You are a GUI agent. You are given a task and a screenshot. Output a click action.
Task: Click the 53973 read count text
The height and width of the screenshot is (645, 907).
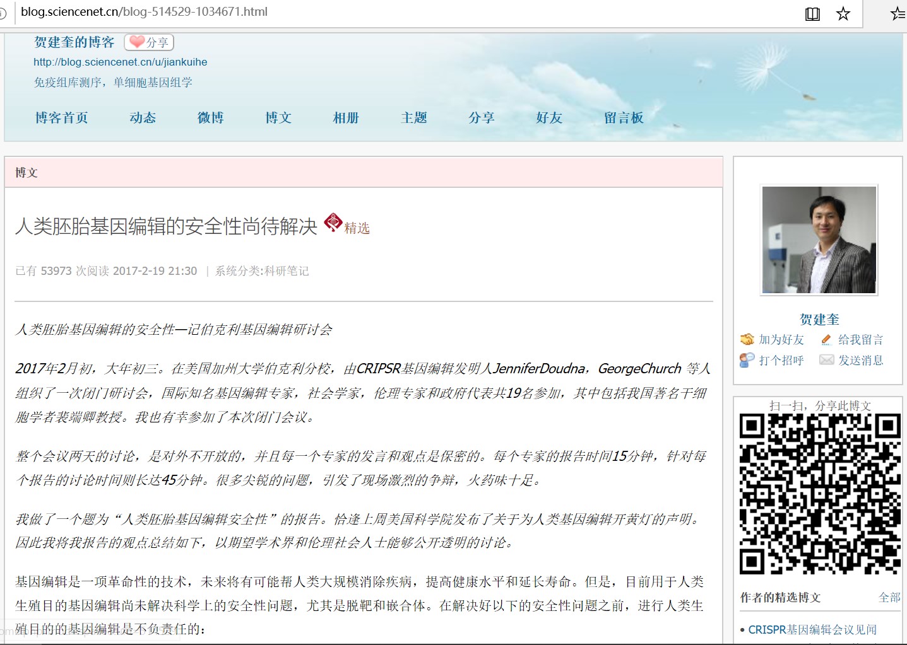(56, 271)
